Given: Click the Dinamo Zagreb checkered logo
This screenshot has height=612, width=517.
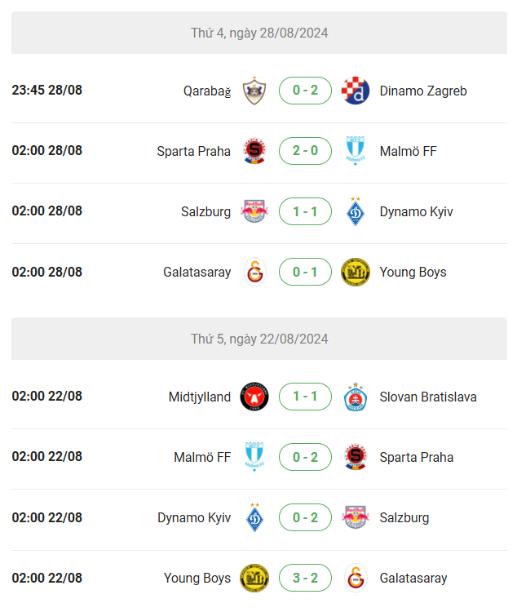Looking at the screenshot, I should (355, 91).
